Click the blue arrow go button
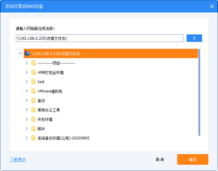 [194, 38]
